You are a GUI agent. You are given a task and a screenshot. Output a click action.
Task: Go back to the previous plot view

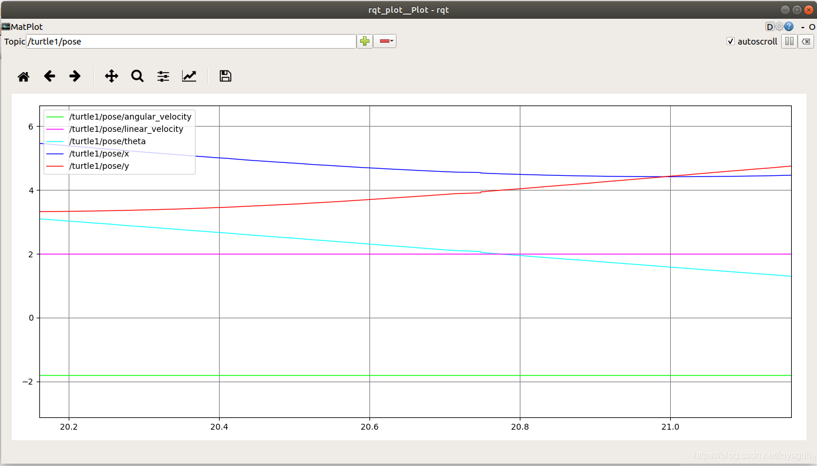coord(49,76)
